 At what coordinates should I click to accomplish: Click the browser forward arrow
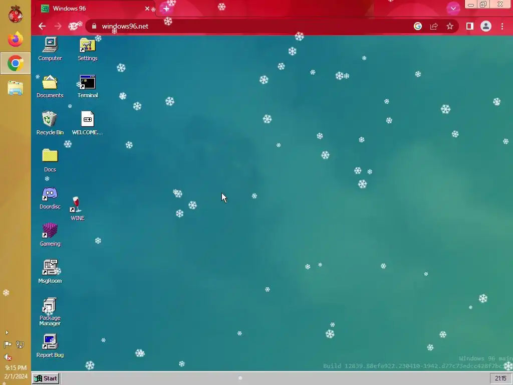(x=58, y=26)
